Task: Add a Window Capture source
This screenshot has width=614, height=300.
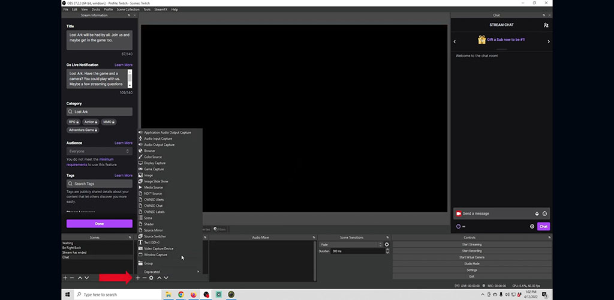Action: (x=155, y=254)
